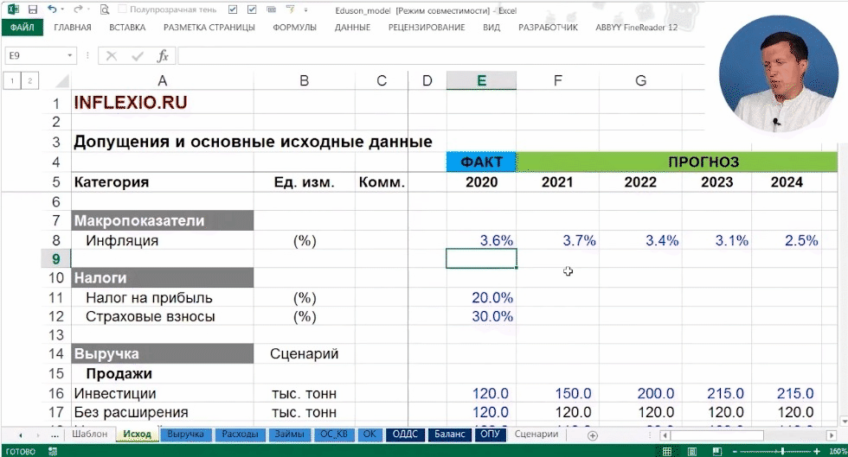Uncheck the checked box right after Полупрозрачная тень label
The width and height of the screenshot is (848, 457).
click(233, 10)
